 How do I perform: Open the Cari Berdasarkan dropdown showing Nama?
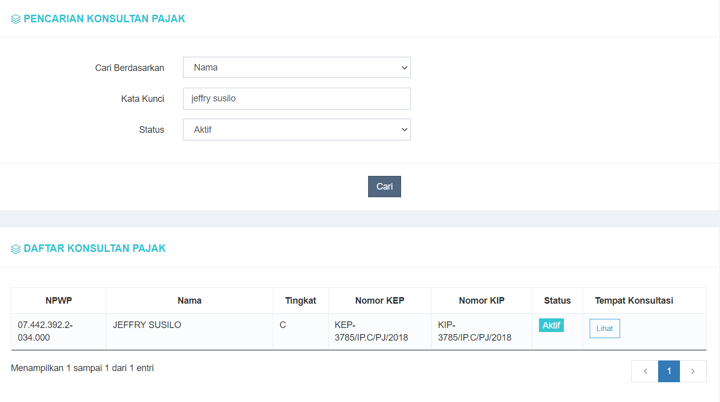[x=297, y=67]
